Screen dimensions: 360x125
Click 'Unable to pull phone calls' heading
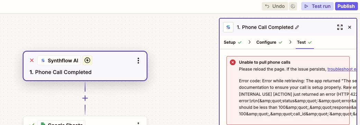[x=265, y=62]
